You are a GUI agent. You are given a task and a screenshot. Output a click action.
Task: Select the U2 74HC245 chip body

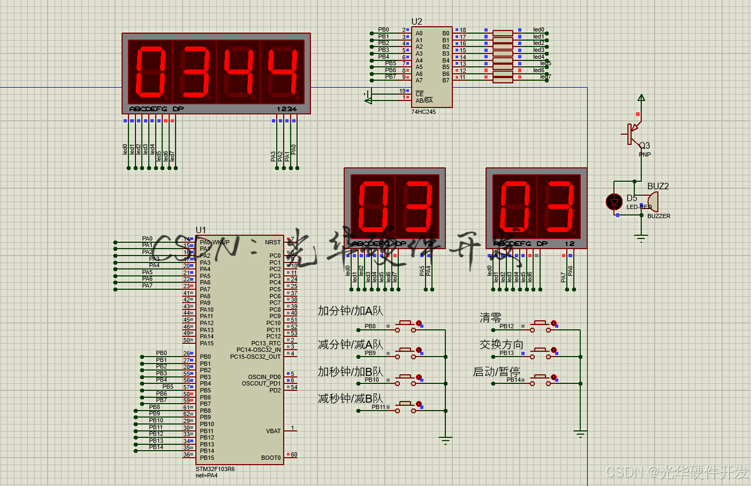coord(432,67)
